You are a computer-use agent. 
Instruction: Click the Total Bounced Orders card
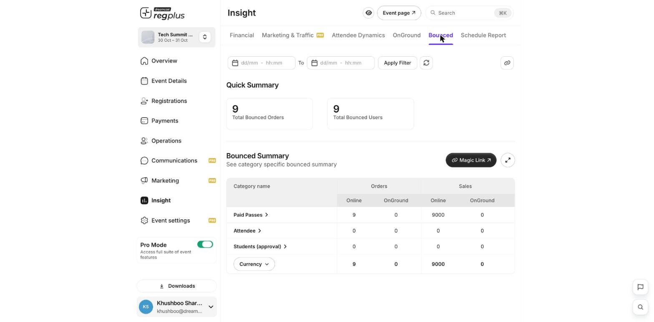tap(269, 114)
